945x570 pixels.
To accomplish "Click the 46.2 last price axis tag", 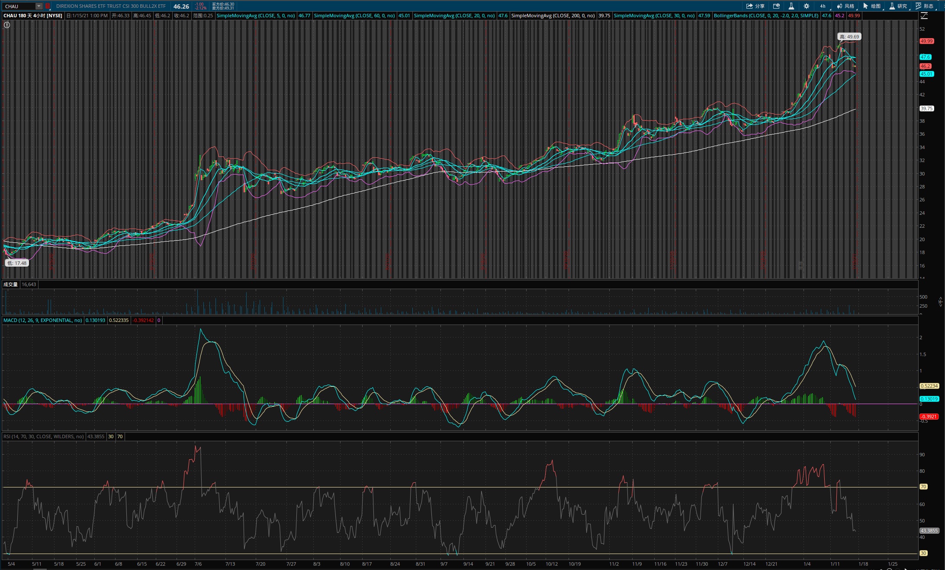I will 925,66.
